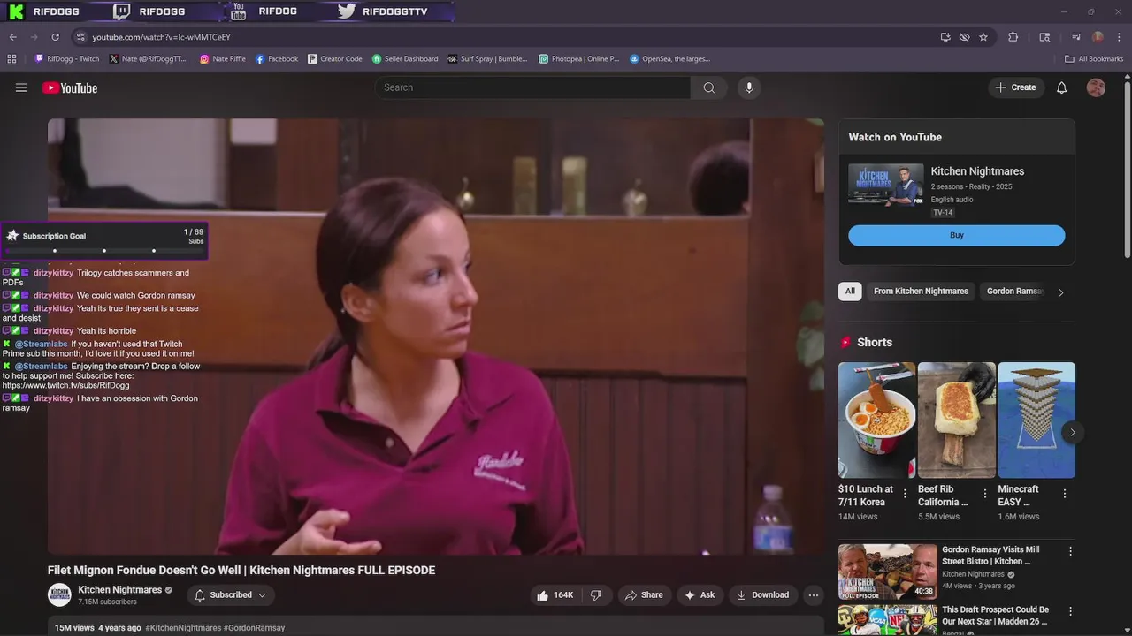Select From Kitchen Nightmares filter chip
The height and width of the screenshot is (636, 1132).
(x=921, y=291)
